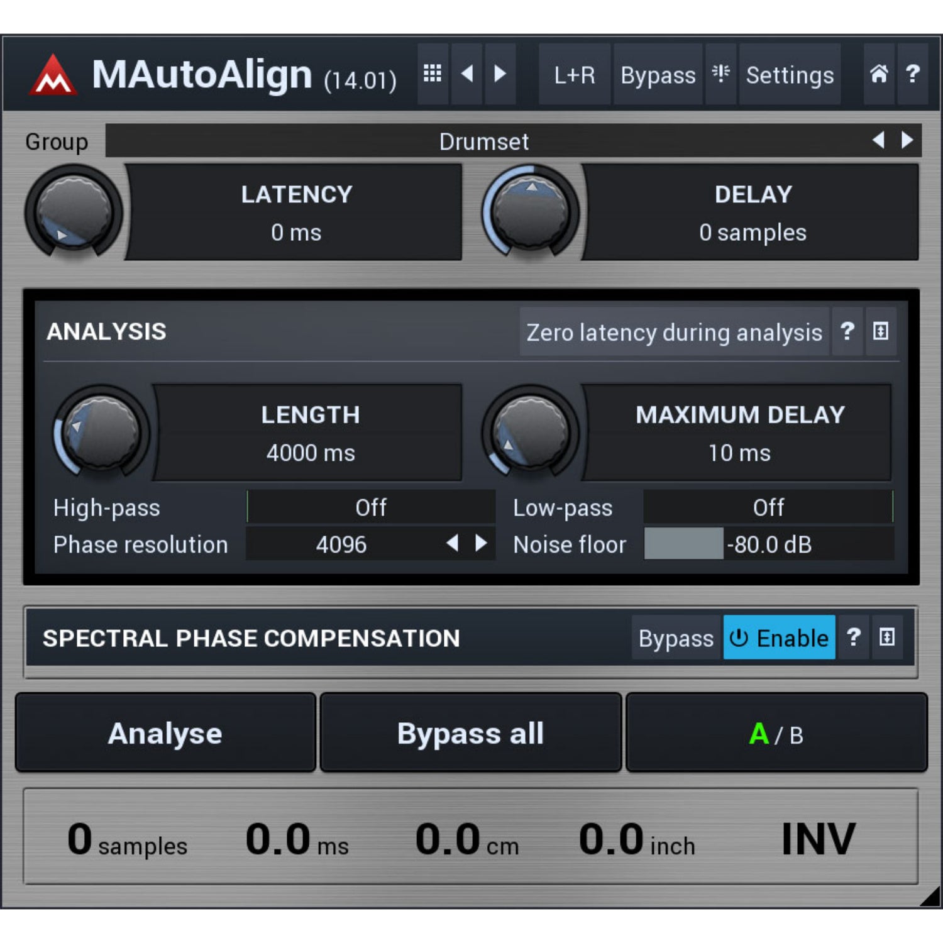Viewport: 943px width, 943px height.
Task: Switch the A / B comparison button
Action: point(777,733)
